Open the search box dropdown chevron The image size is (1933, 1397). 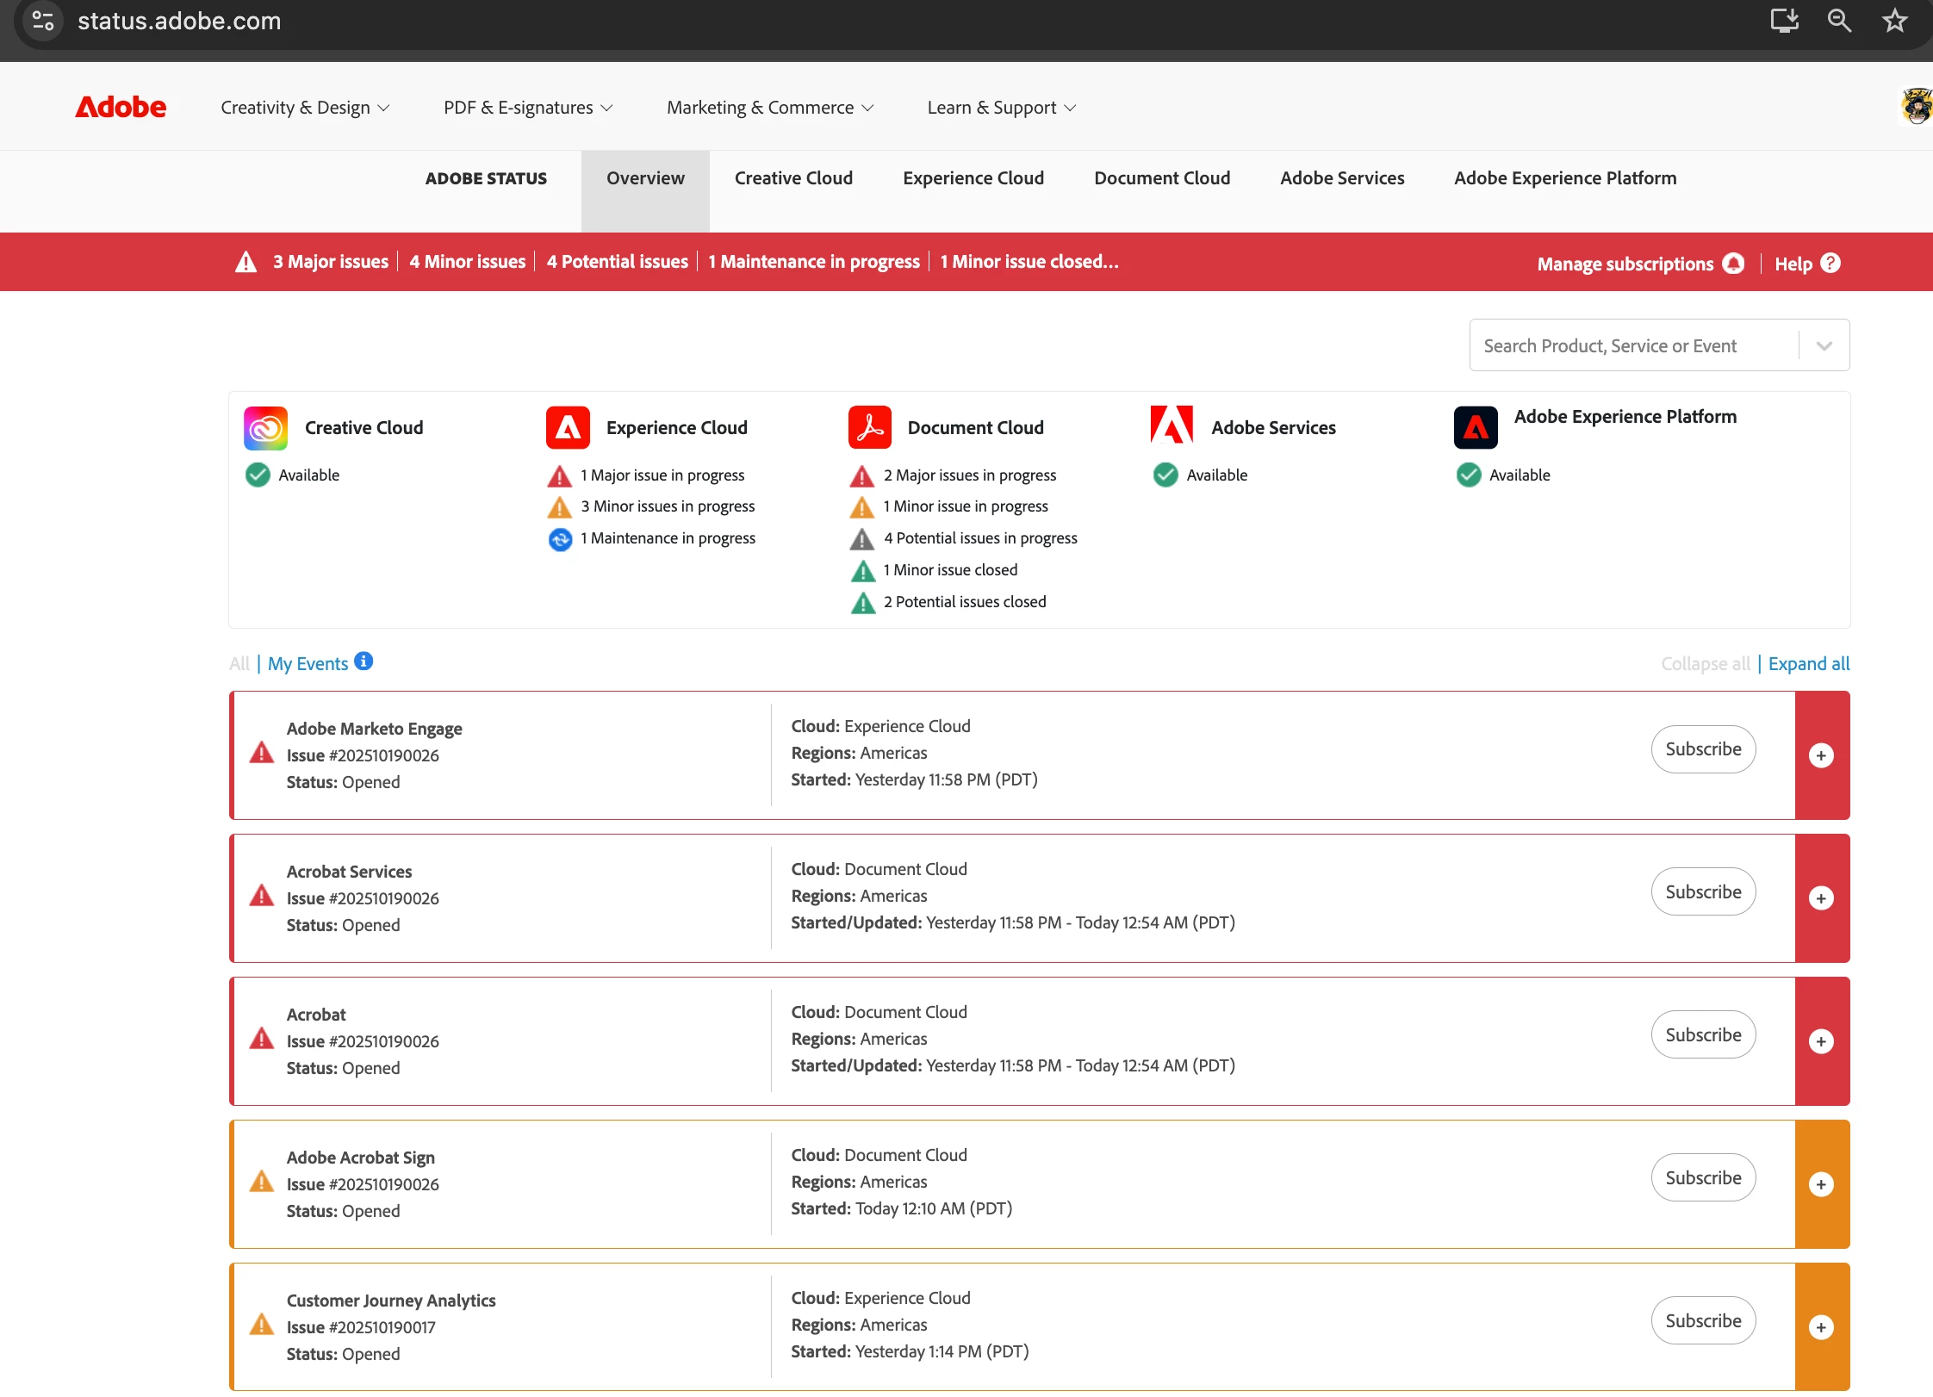1824,346
